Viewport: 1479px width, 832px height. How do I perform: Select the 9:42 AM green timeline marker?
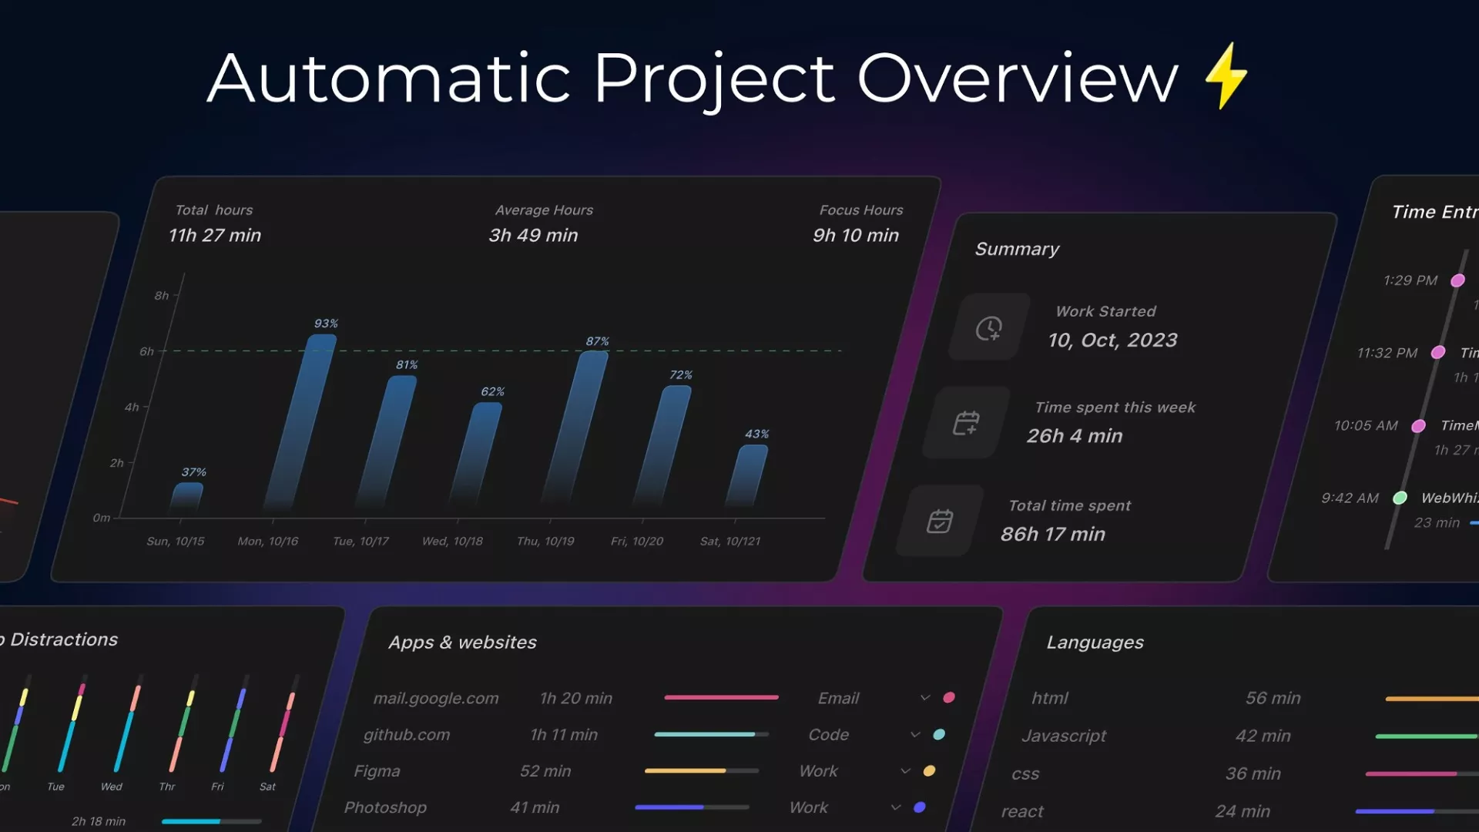1400,498
